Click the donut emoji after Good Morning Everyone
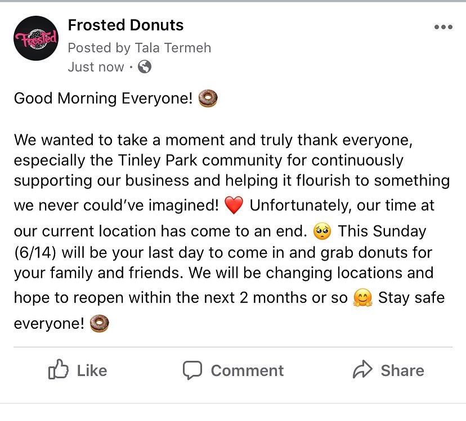 pyautogui.click(x=208, y=98)
